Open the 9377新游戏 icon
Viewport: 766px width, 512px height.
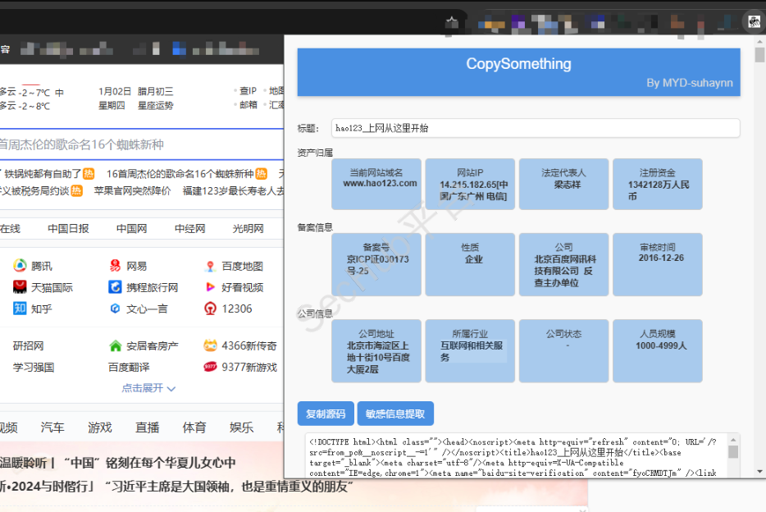coord(211,367)
